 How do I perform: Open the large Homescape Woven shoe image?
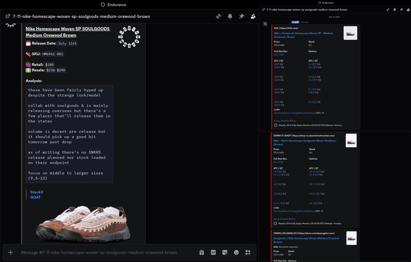pyautogui.click(x=83, y=224)
